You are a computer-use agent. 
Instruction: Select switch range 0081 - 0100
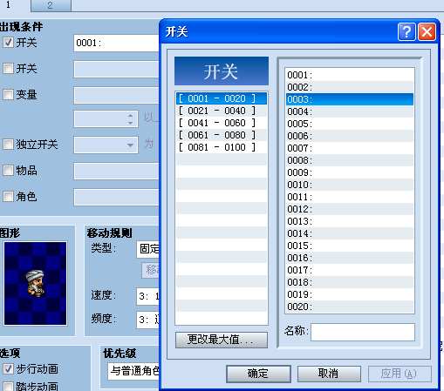click(x=222, y=147)
